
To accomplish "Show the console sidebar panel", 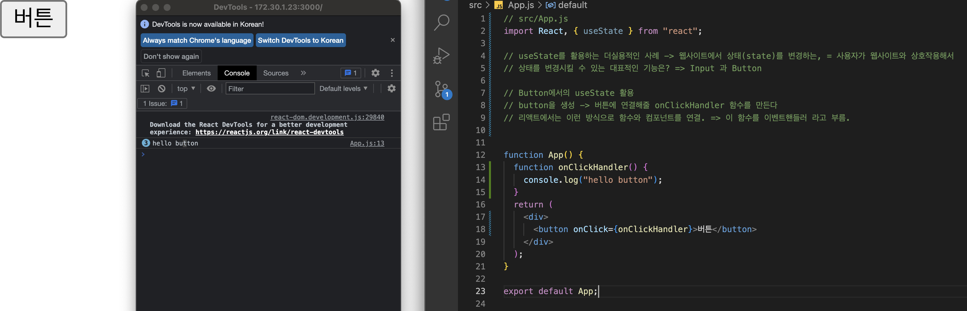I will [x=145, y=89].
